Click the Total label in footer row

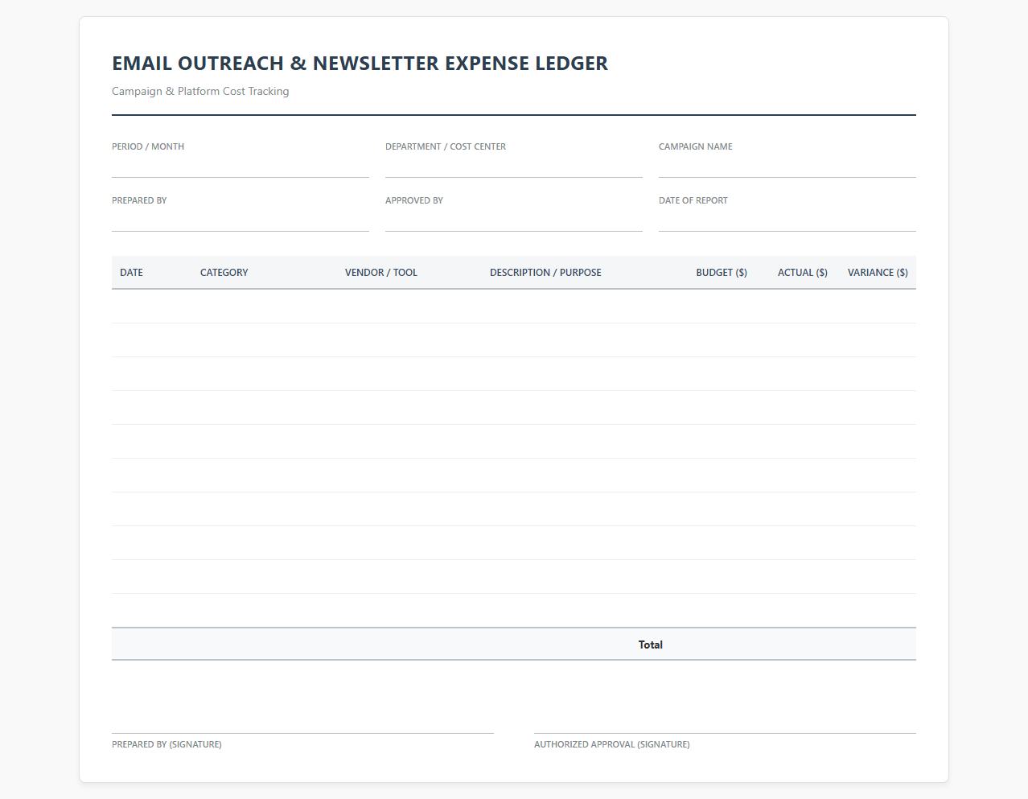pos(650,645)
